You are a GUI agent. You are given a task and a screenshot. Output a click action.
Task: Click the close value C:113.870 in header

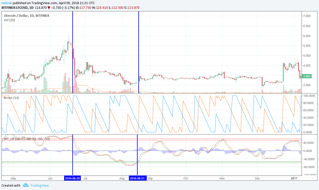coord(132,8)
